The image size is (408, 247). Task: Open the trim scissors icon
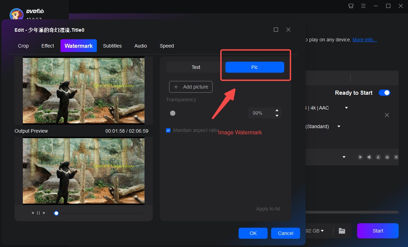[x=387, y=157]
